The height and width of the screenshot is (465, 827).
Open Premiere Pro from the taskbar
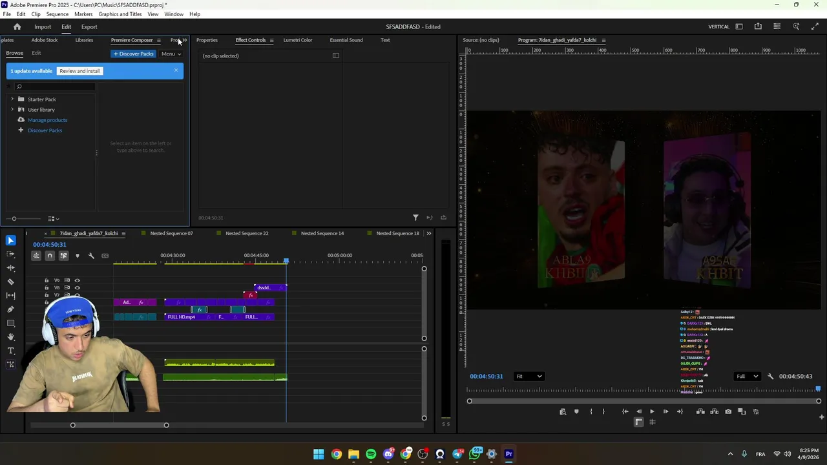(x=508, y=454)
